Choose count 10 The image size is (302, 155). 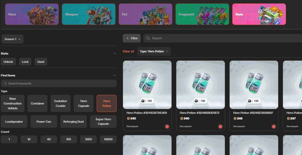coord(29,139)
